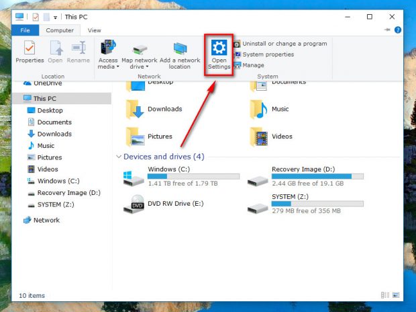Viewport: 416px width, 312px height.
Task: Select Desktop in navigation pane
Action: point(45,110)
